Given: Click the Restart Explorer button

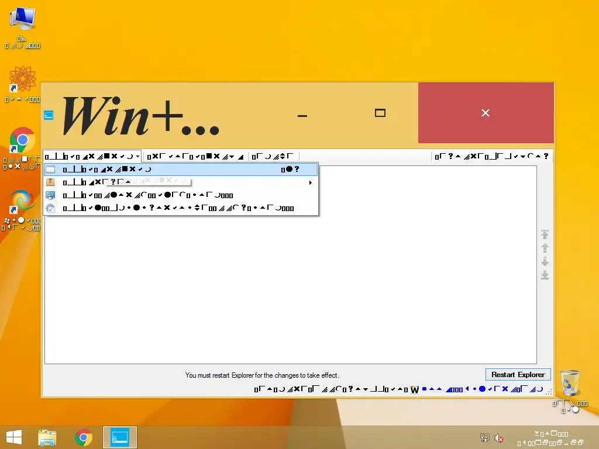Looking at the screenshot, I should 518,375.
